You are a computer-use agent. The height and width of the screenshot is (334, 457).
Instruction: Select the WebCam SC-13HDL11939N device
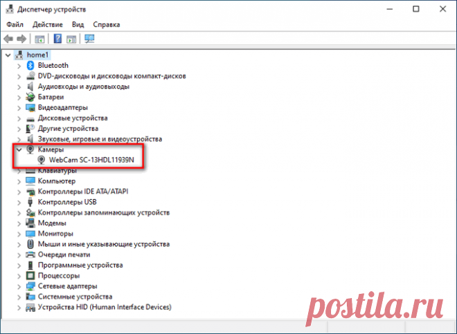pos(91,160)
